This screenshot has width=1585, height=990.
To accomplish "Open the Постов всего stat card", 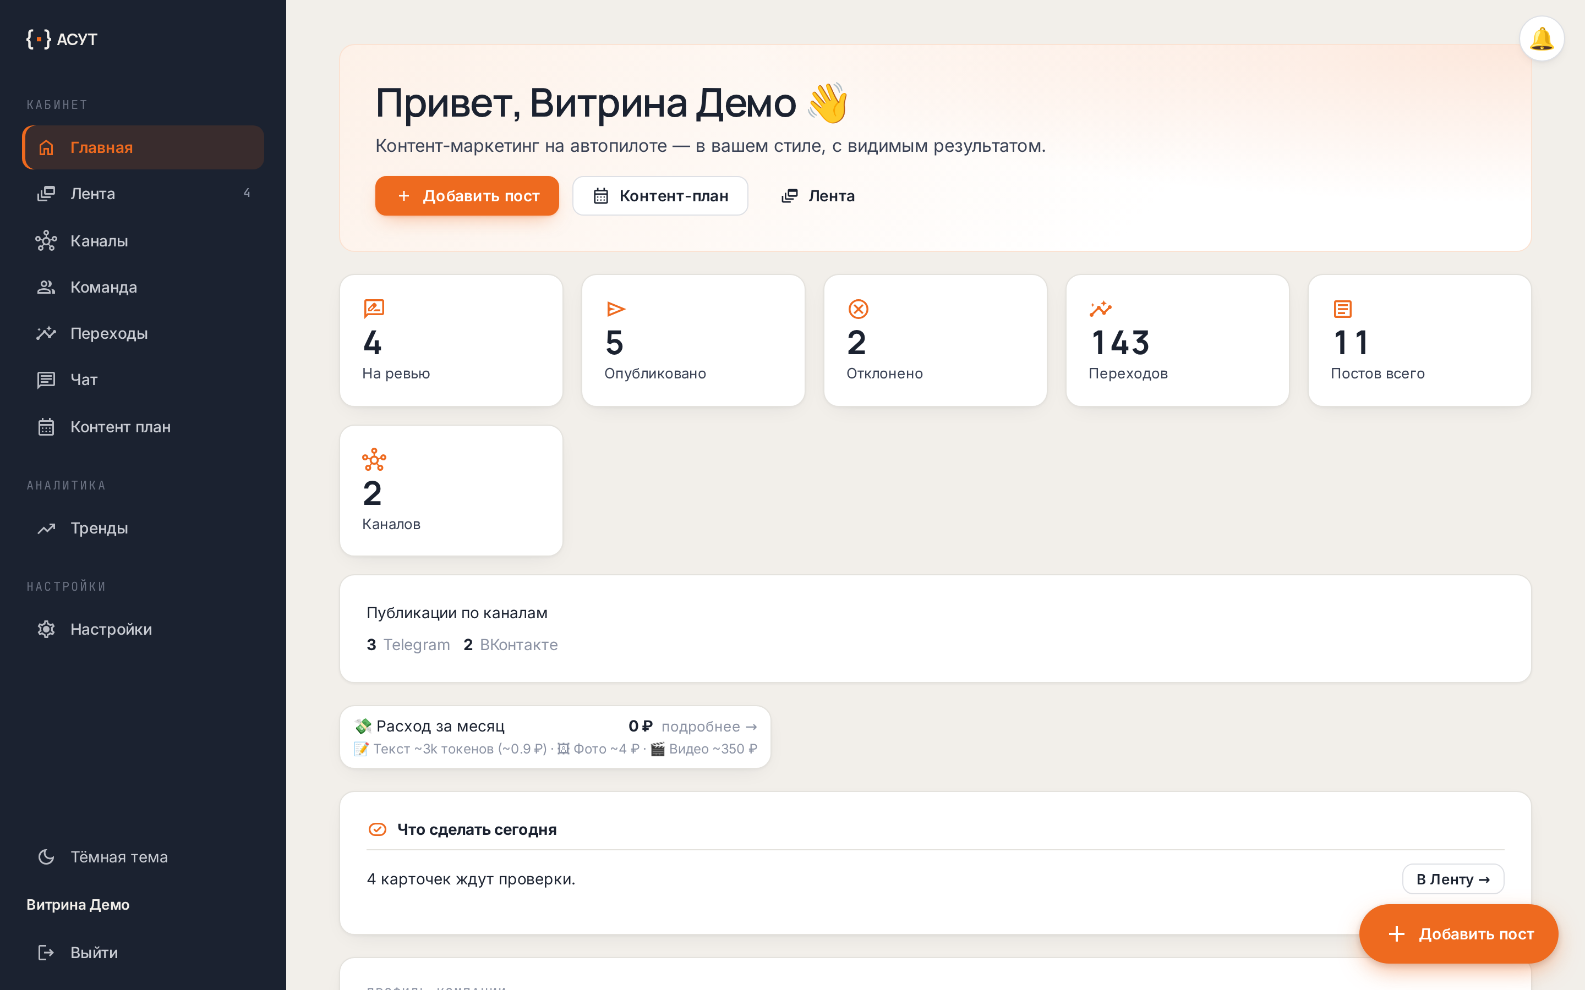I will point(1419,340).
